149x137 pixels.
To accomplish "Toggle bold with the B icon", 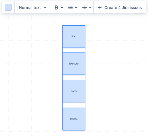I will pos(56,8).
